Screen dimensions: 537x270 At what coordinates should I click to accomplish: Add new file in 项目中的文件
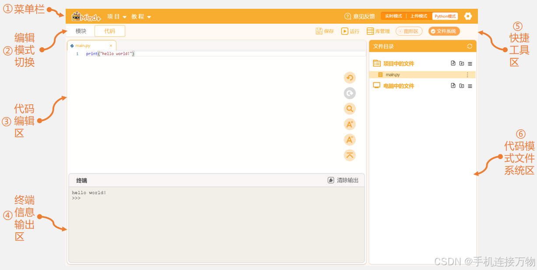[x=453, y=63]
